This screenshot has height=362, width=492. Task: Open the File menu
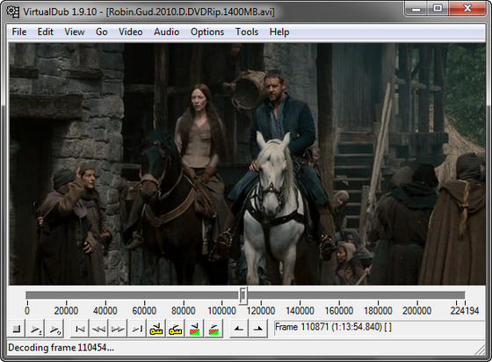19,32
